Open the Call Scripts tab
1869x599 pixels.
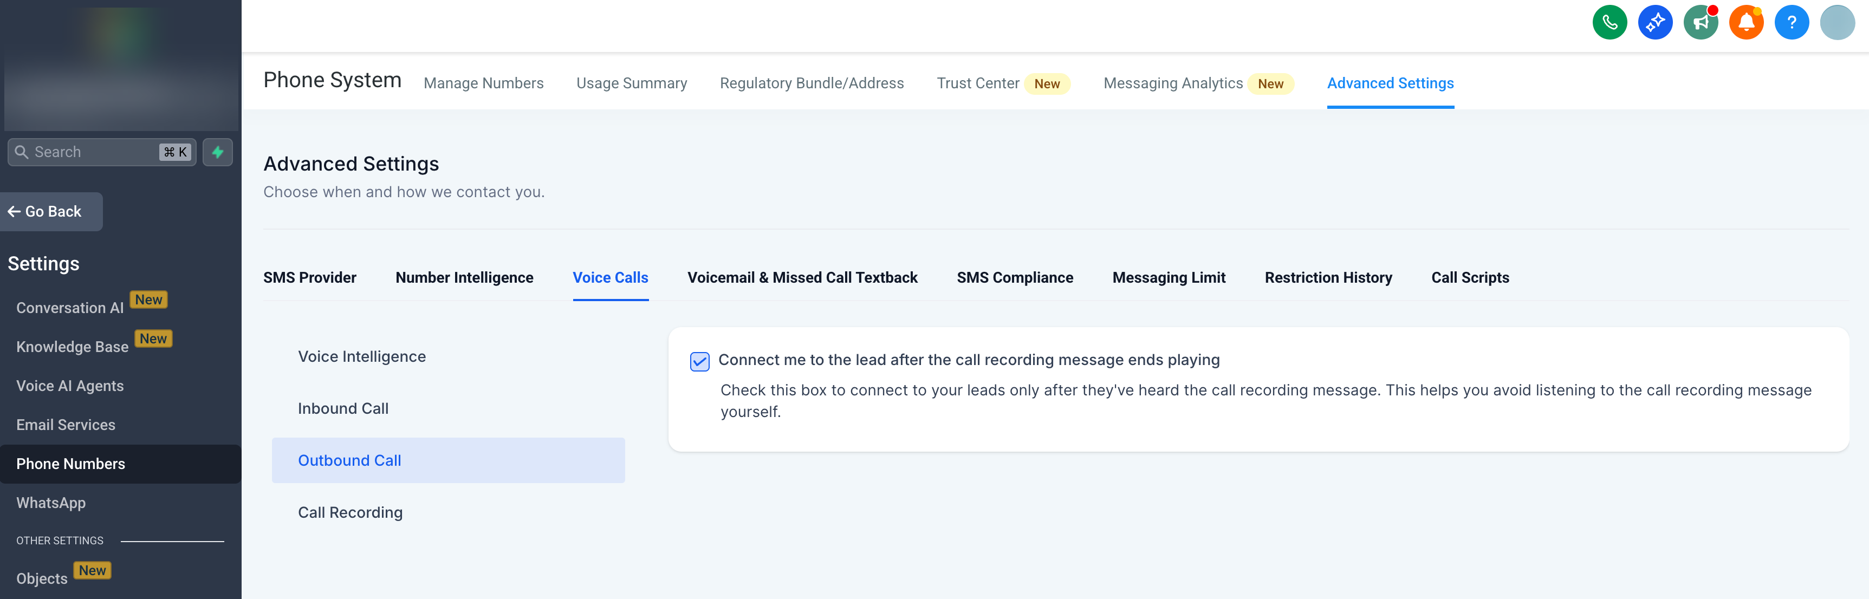coord(1469,278)
